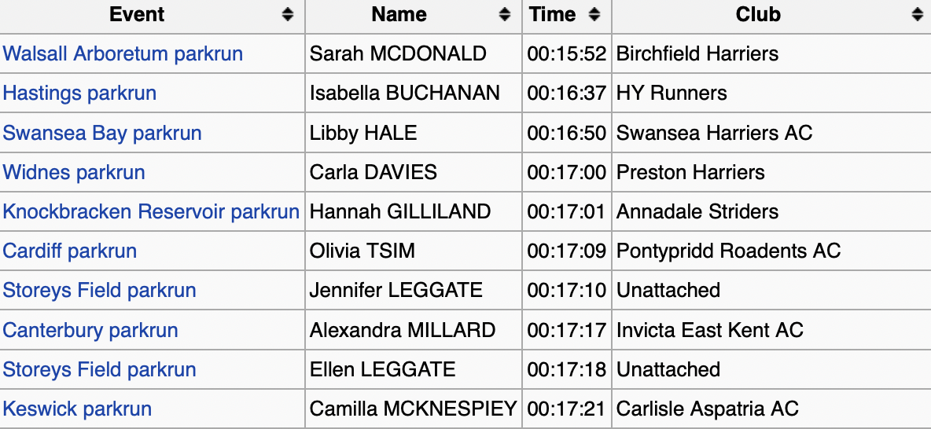931x429 pixels.
Task: Open Walsall Arboretum parkrun link
Action: click(x=123, y=54)
